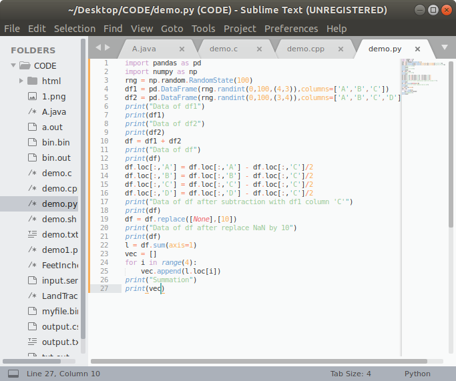Image resolution: width=456 pixels, height=381 pixels.
Task: Click 'import pandas as pd' line
Action: [x=163, y=63]
